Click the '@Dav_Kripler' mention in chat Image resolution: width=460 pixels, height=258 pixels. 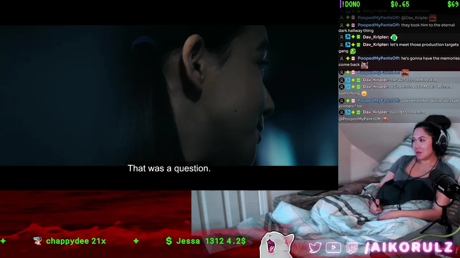click(x=414, y=18)
